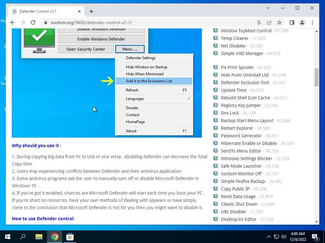Viewport: 325px width, 243px height.
Task: Open the Restart Explorer link
Action: [237, 128]
